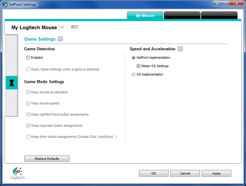Apply the current settings

(x=216, y=173)
